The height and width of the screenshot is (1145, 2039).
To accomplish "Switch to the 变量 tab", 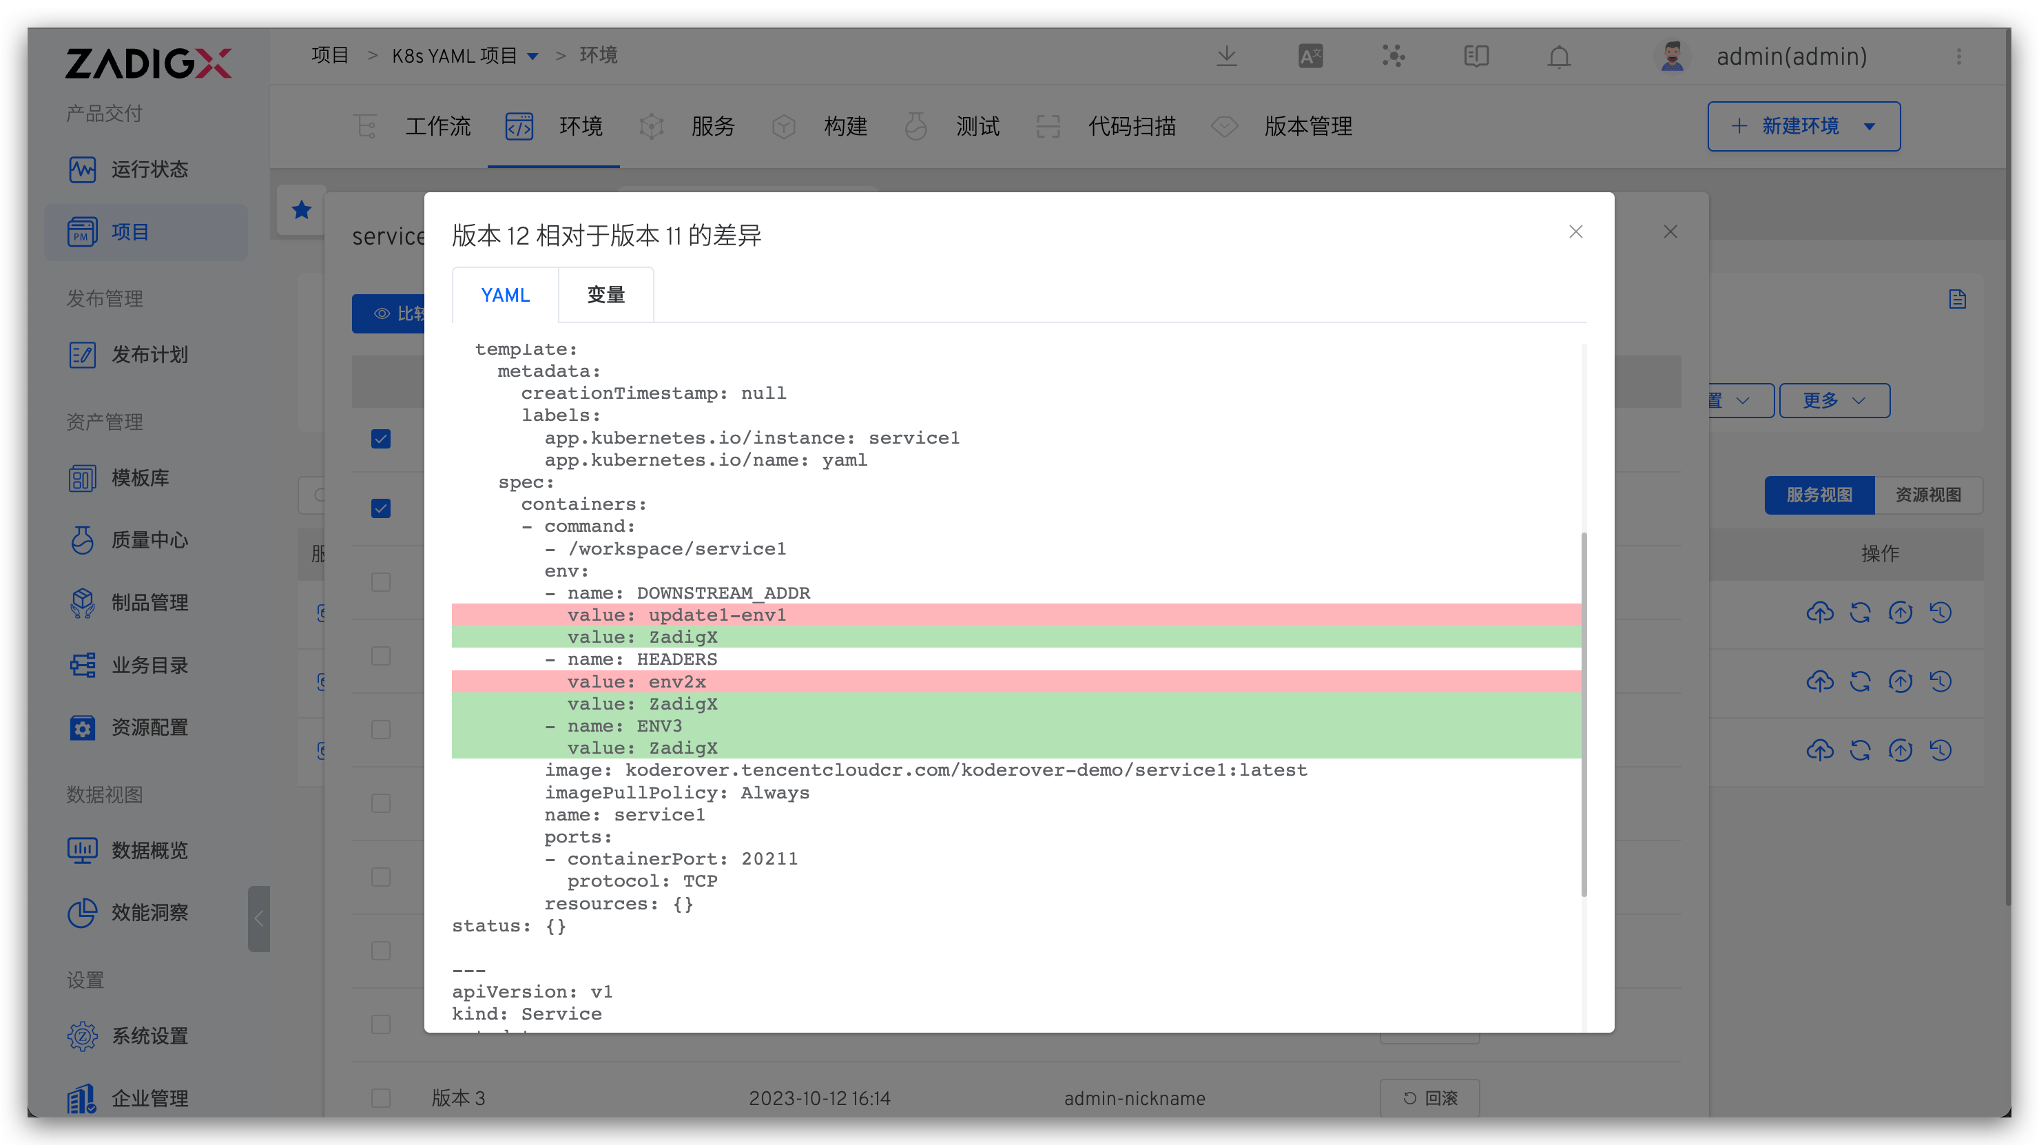I will (x=606, y=296).
